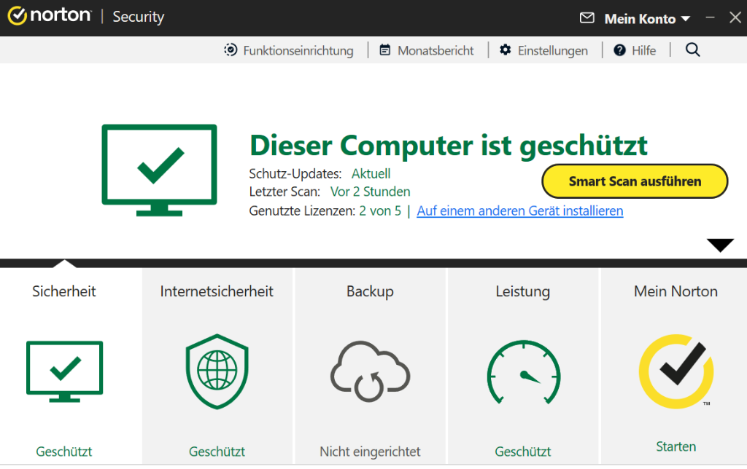747x469 pixels.
Task: Click the Hilfe question mark icon
Action: pyautogui.click(x=619, y=50)
